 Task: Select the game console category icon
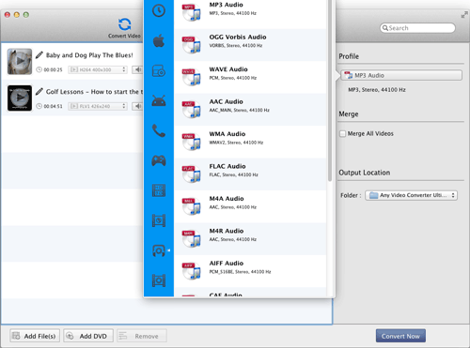[x=159, y=160]
